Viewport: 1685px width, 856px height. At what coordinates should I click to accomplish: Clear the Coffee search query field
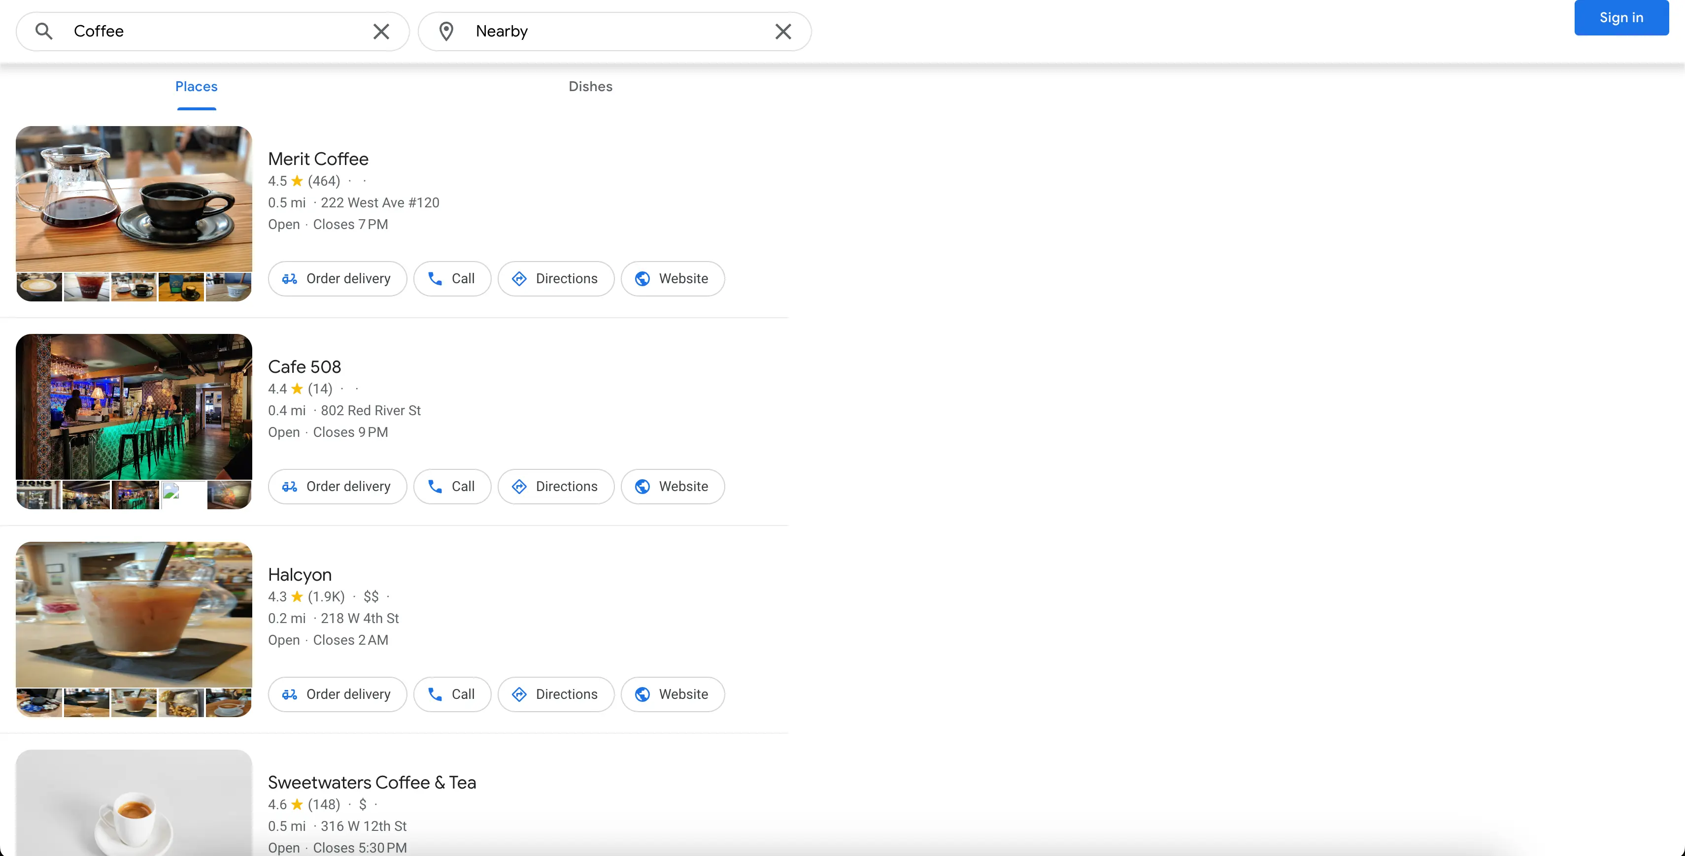(x=382, y=31)
